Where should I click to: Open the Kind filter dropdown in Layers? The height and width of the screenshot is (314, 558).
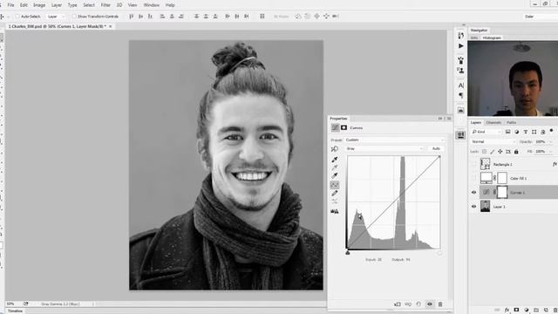[486, 132]
